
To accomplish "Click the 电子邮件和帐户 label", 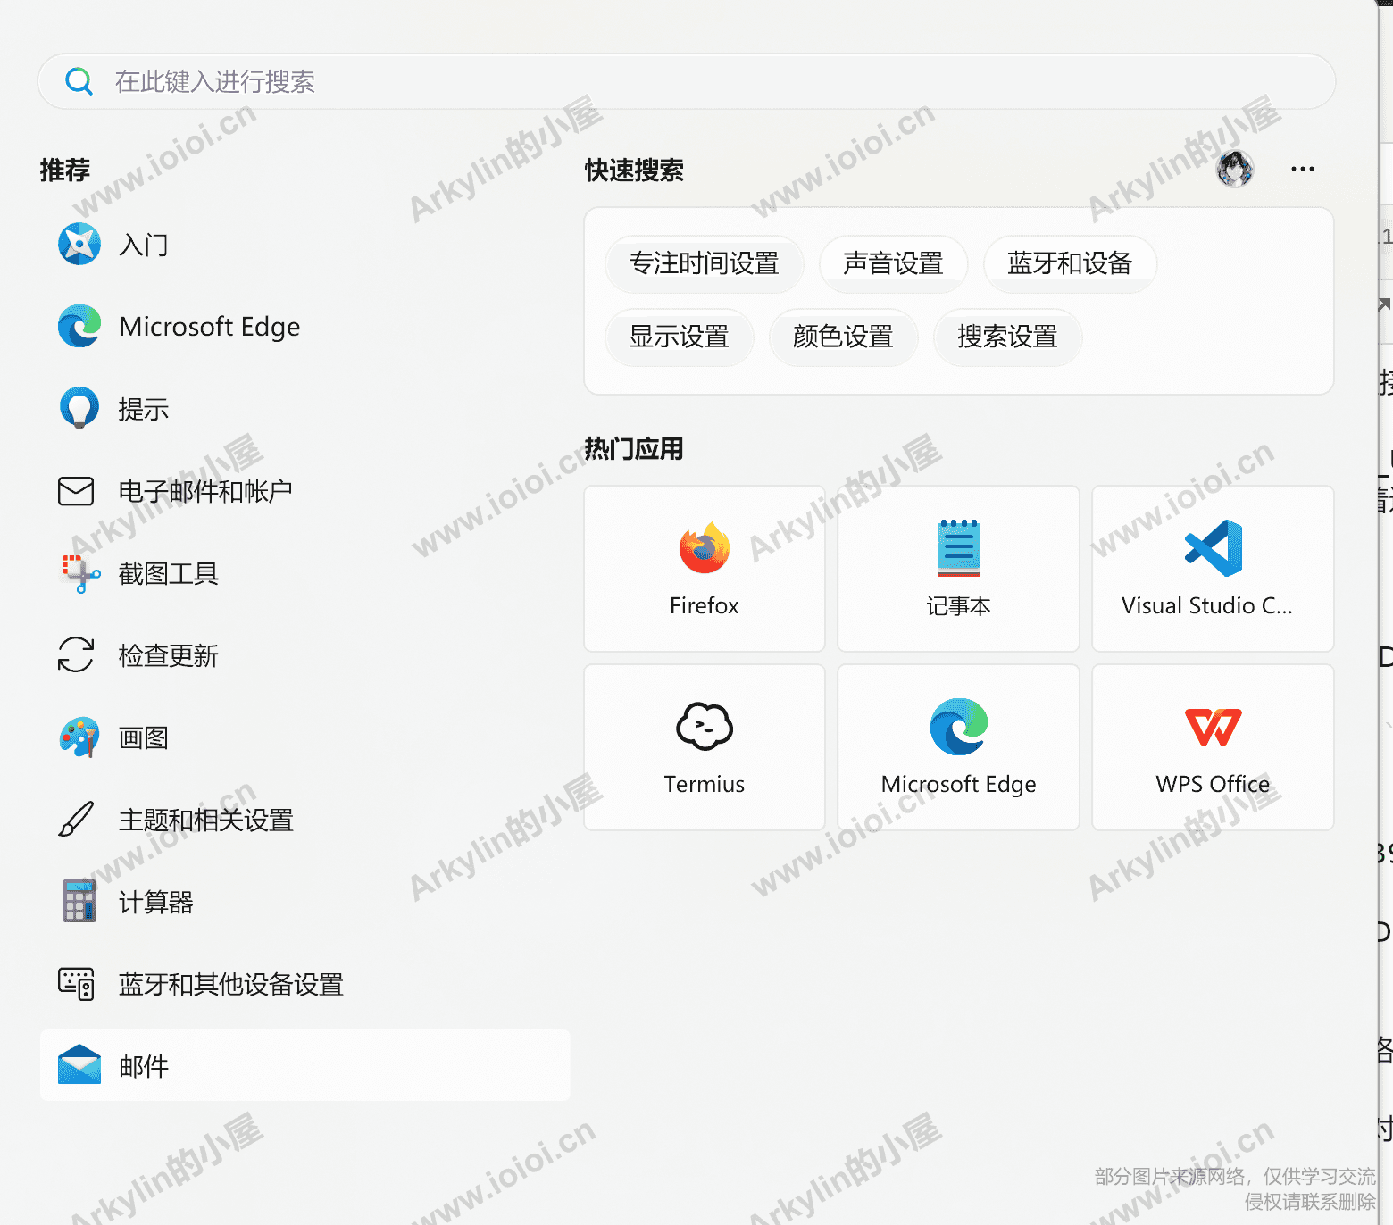I will (205, 491).
